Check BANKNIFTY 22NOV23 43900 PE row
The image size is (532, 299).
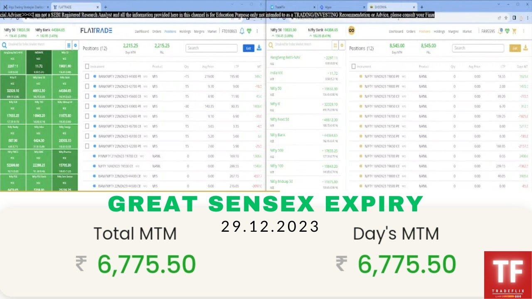pos(87,106)
